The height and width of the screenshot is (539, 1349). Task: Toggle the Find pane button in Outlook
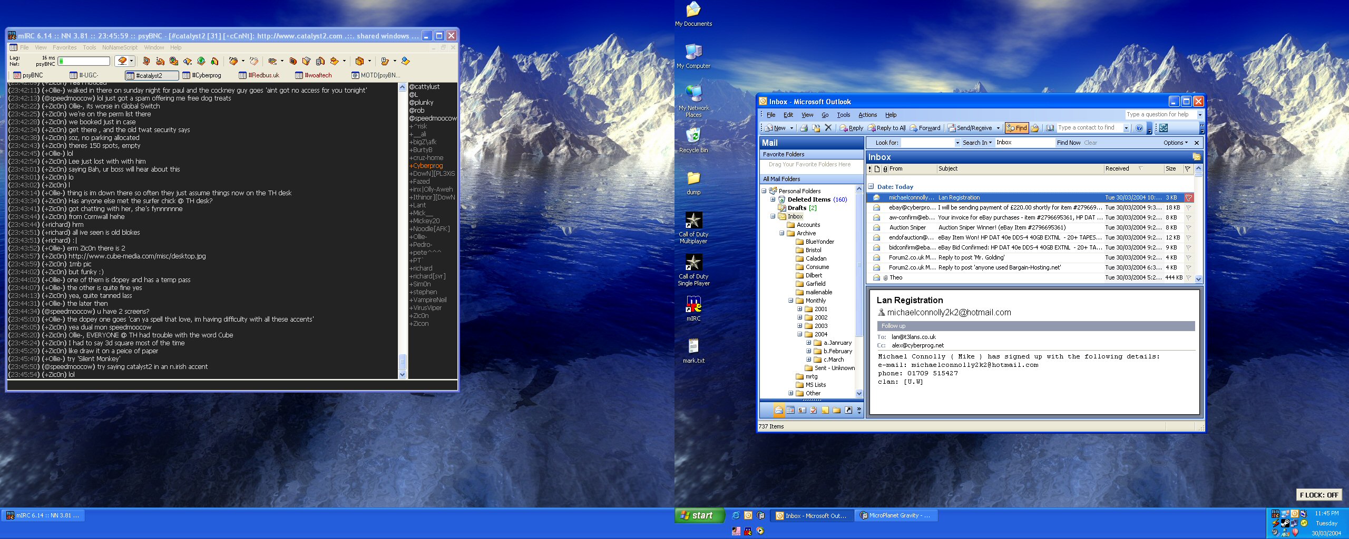pyautogui.click(x=1016, y=128)
